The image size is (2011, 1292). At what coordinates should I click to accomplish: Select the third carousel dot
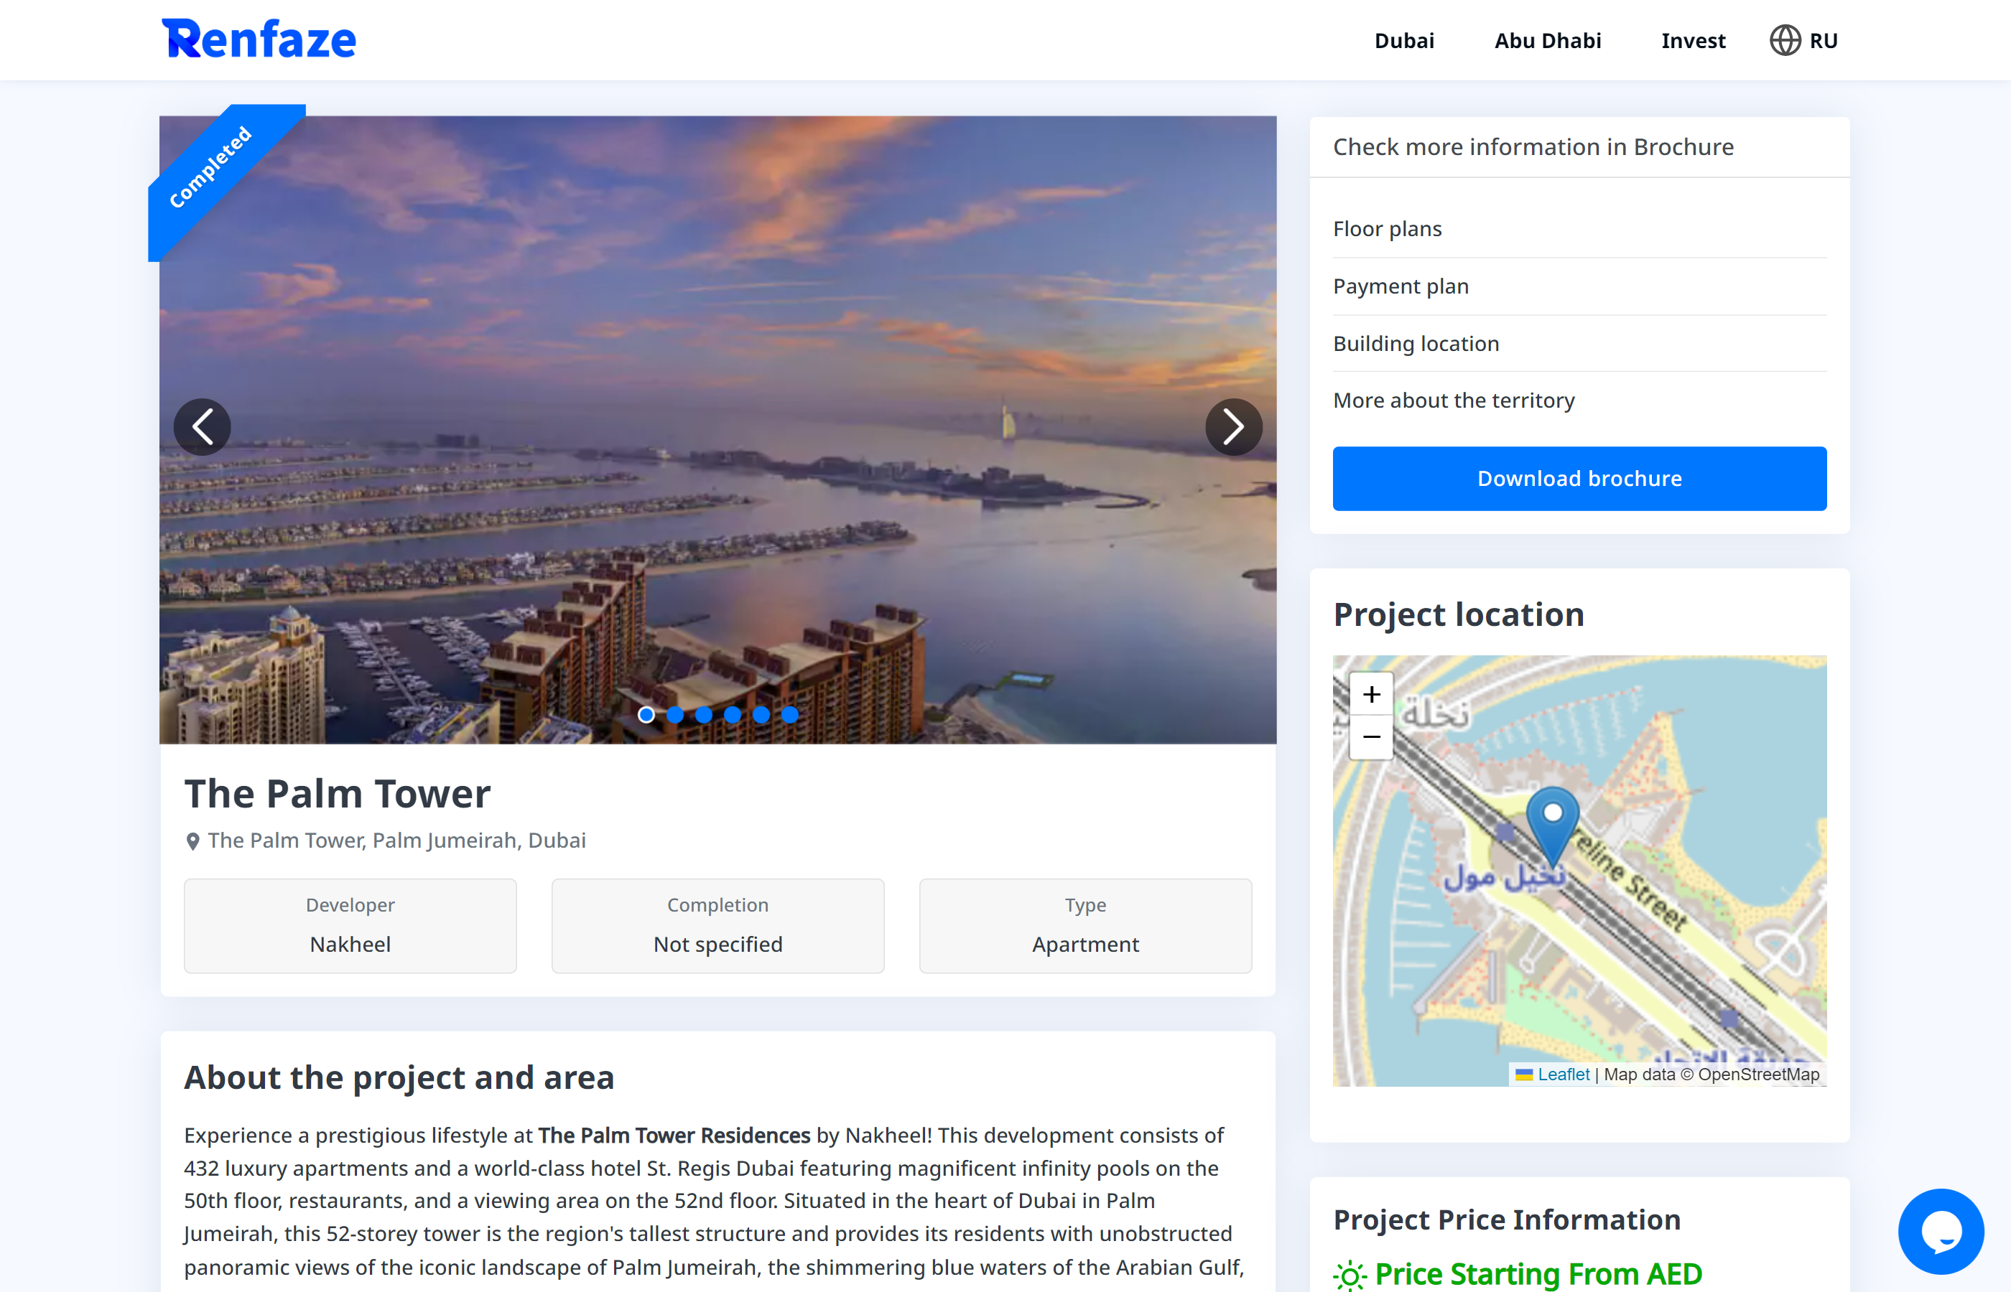(703, 715)
